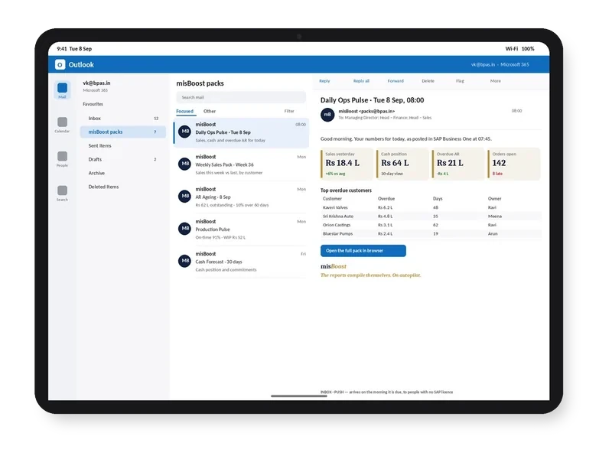The image size is (612, 459).
Task: Click the Wi-Fi status indicator
Action: click(x=511, y=49)
